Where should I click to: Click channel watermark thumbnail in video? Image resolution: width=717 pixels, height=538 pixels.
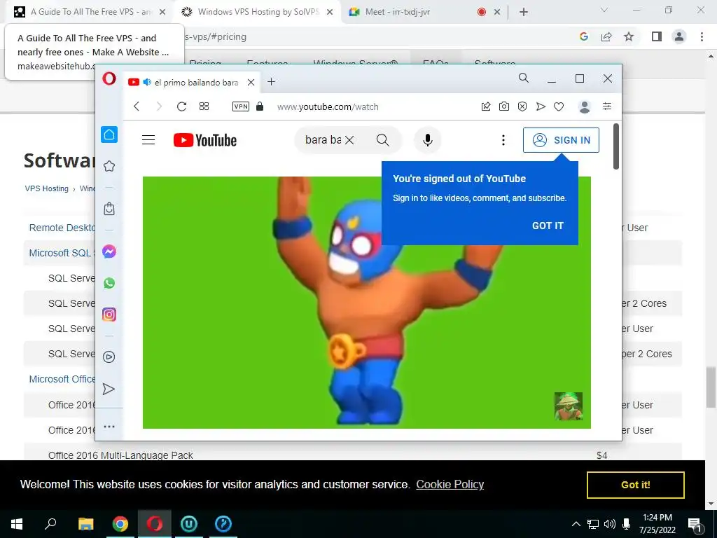point(569,406)
